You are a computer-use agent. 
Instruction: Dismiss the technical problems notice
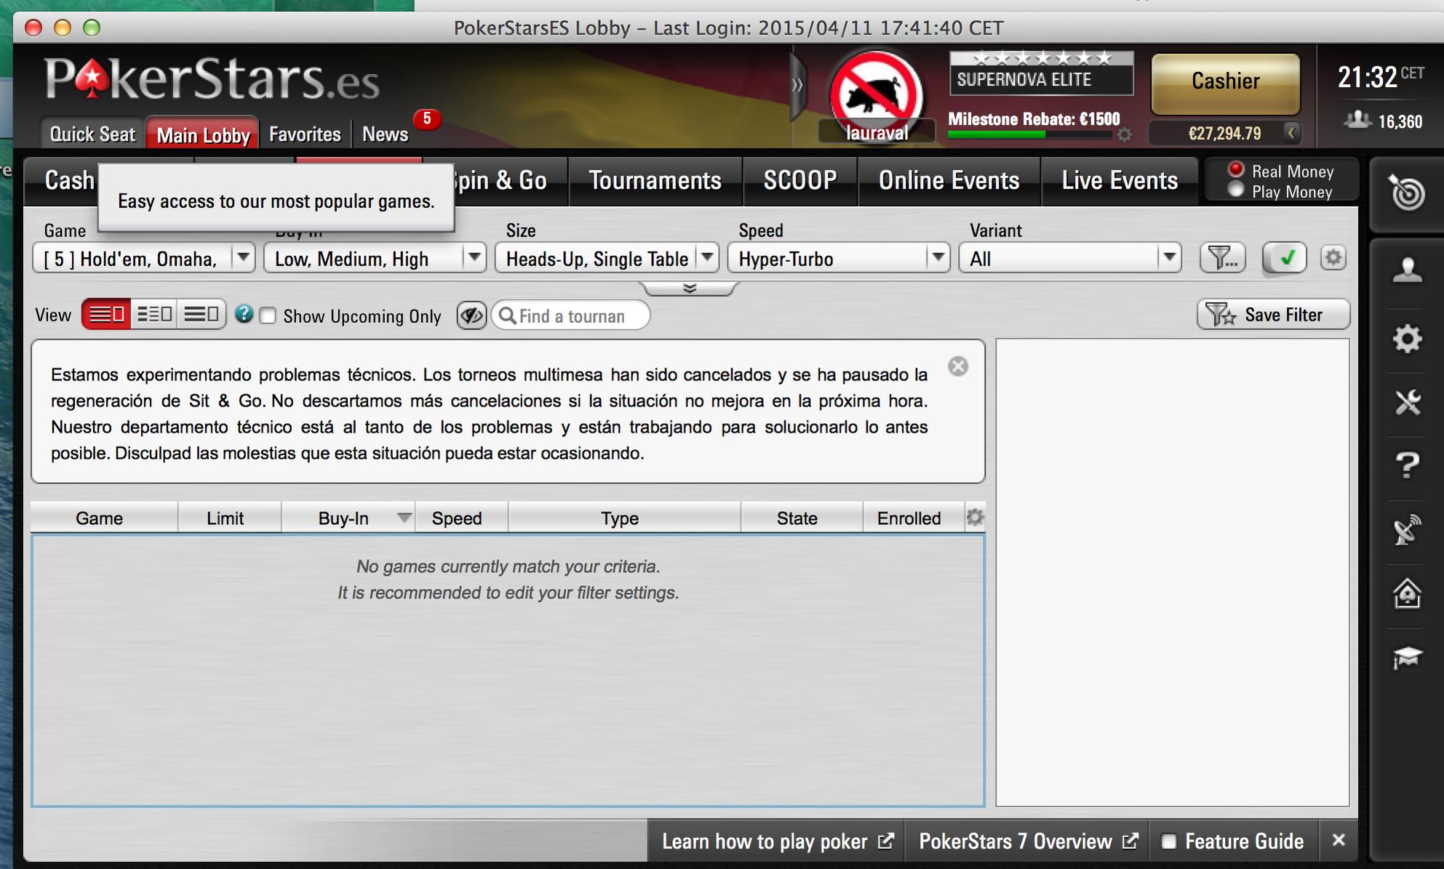point(958,366)
